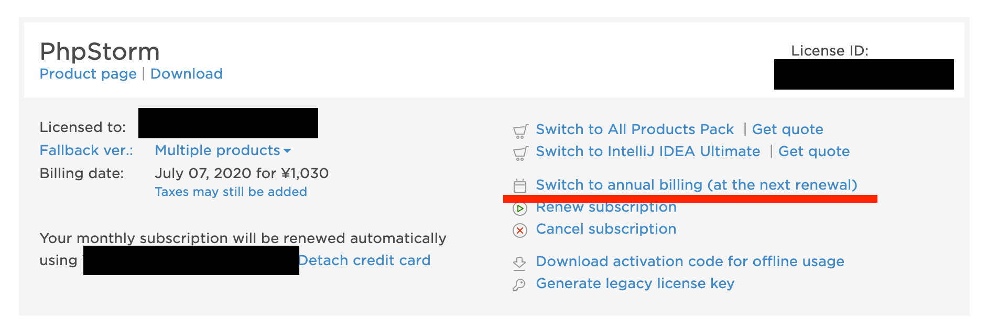
Task: Open the PhpStorm Product page link
Action: coord(88,74)
